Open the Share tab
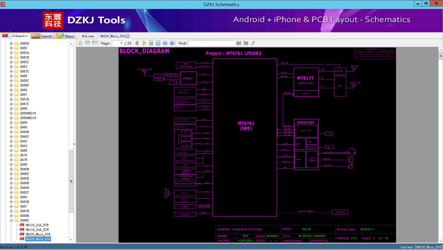443x250 pixels. (x=65, y=36)
